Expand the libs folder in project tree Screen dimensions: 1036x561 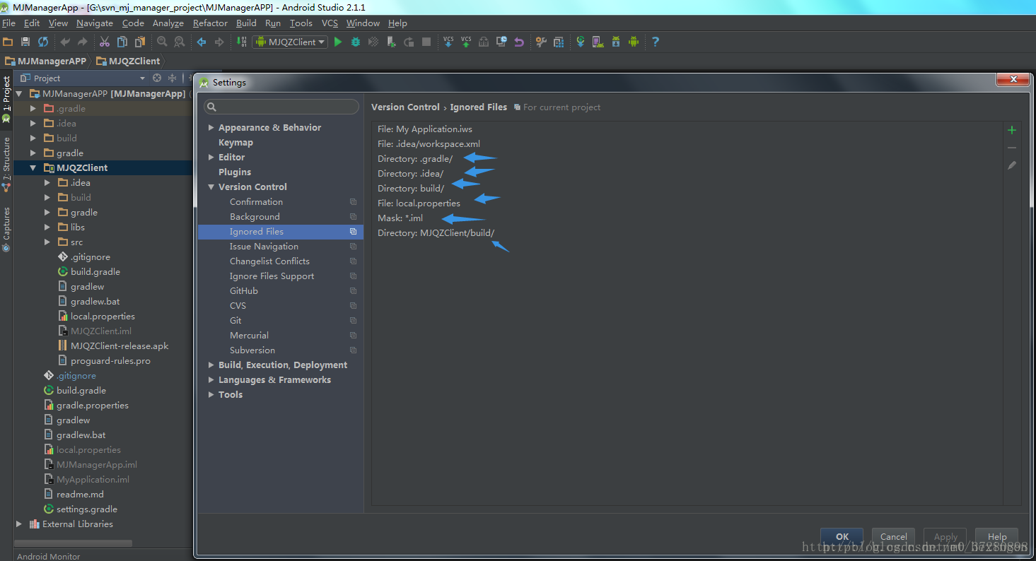click(x=47, y=228)
